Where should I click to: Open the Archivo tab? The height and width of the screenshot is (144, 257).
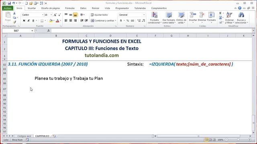(8, 8)
